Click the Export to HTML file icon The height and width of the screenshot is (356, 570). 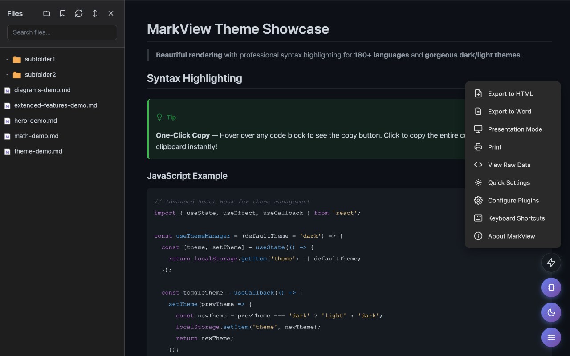coord(478,93)
